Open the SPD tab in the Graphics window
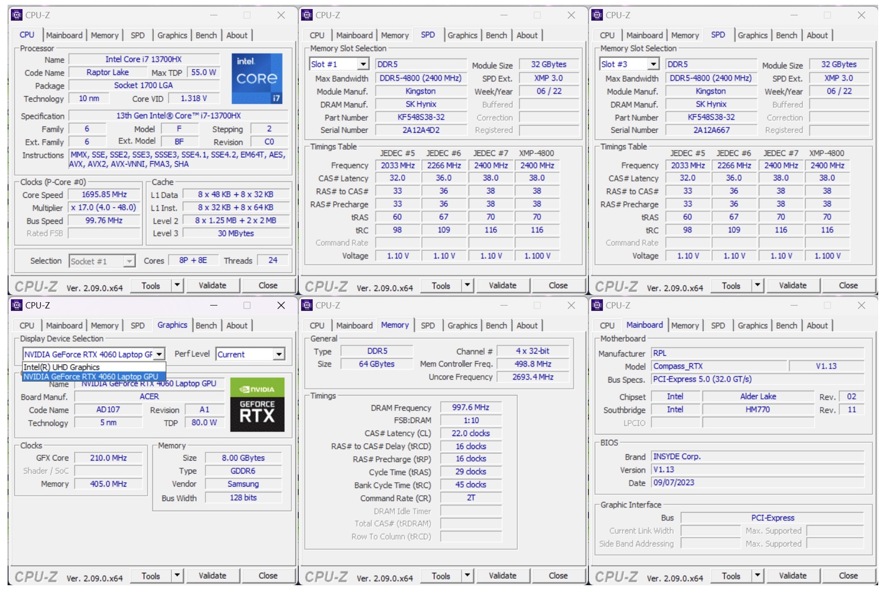881x589 pixels. [138, 325]
